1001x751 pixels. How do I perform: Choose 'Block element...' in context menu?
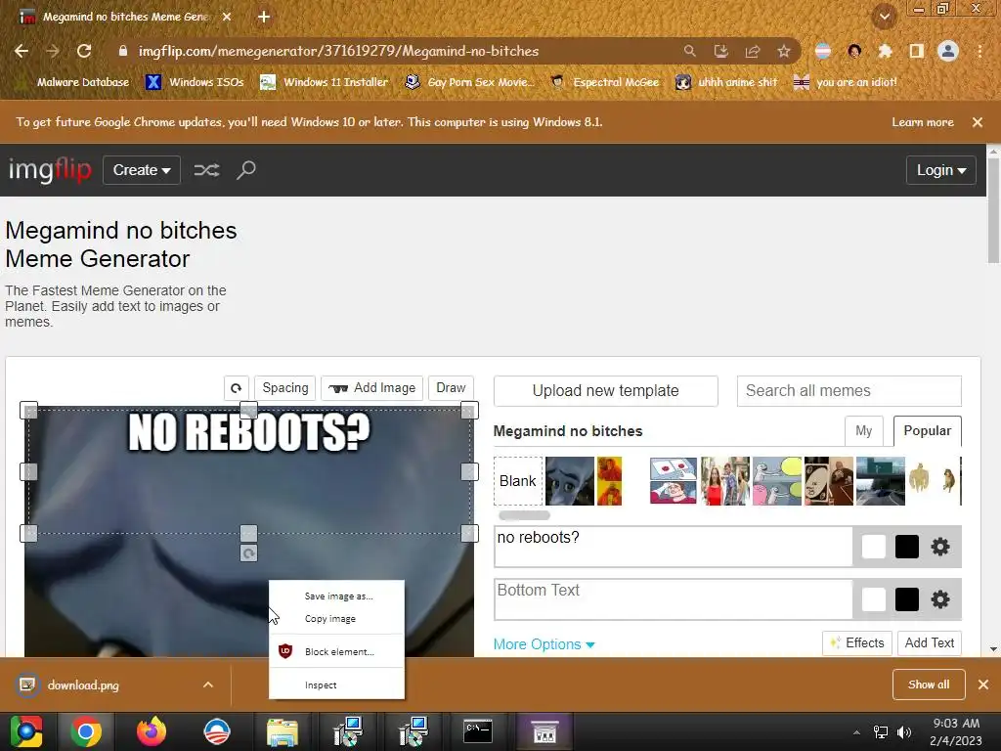[337, 651]
